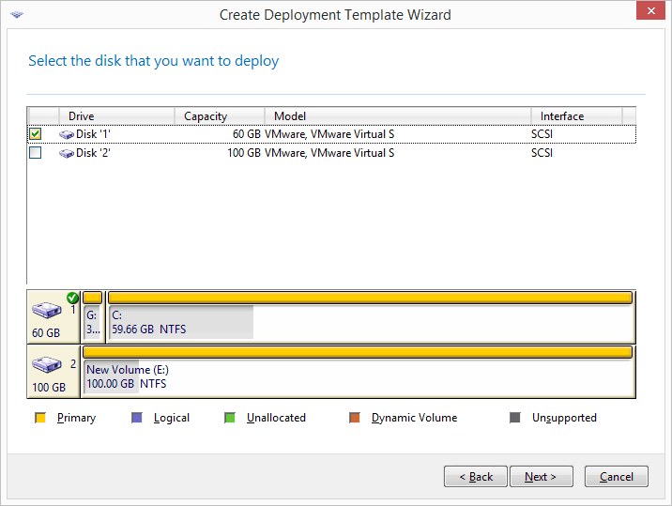
Task: Click the Interface column header
Action: coord(576,116)
